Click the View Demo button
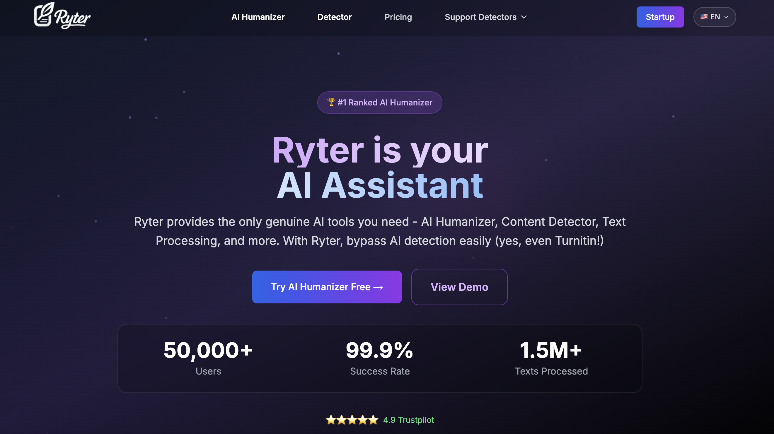 pos(459,287)
